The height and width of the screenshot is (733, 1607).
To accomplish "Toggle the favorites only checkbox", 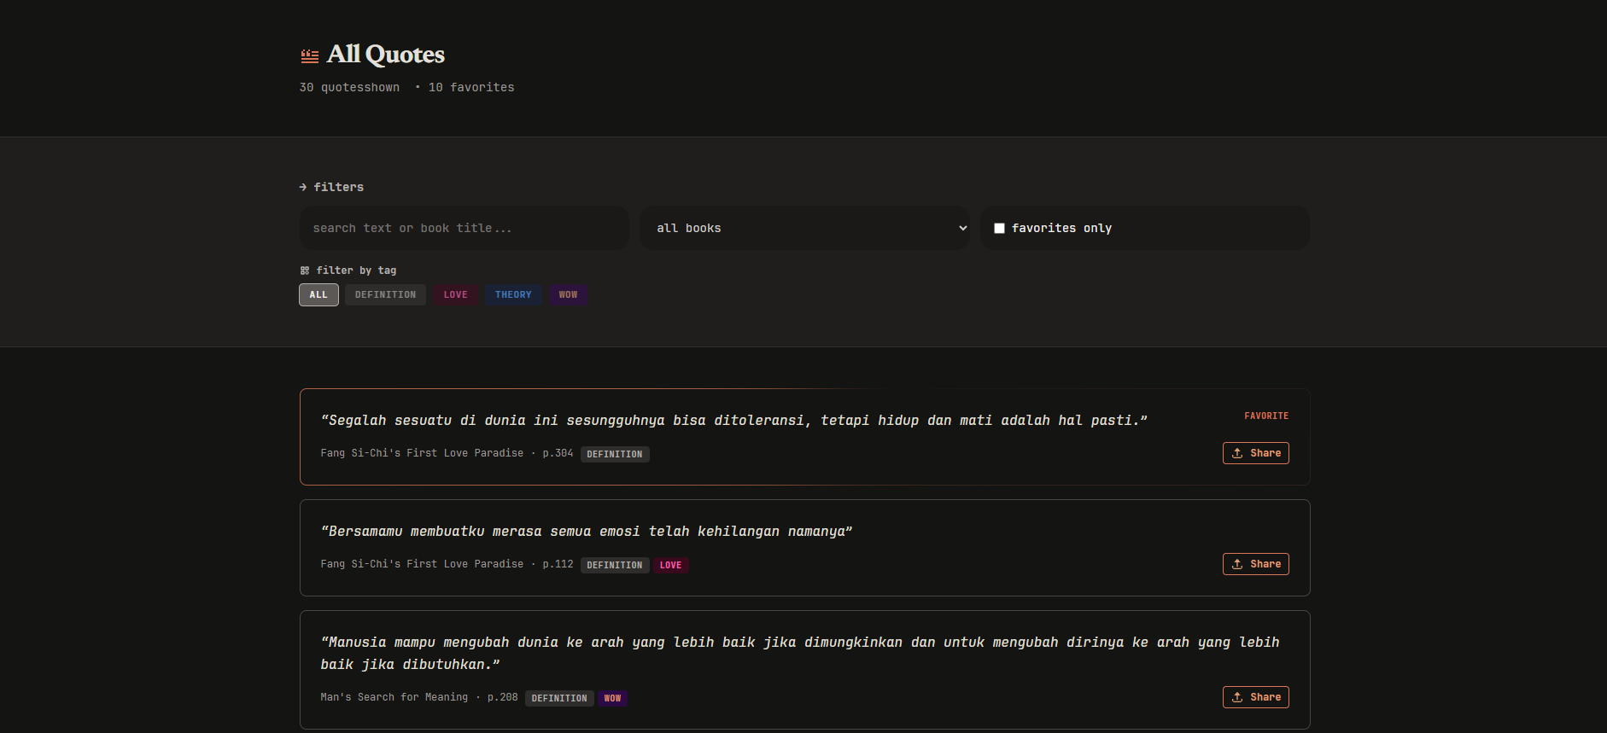I will tap(999, 228).
